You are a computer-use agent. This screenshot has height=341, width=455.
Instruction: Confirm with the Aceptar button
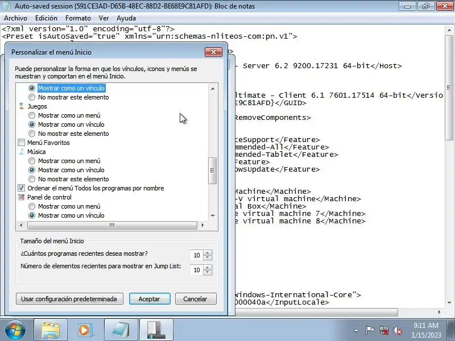tap(150, 299)
